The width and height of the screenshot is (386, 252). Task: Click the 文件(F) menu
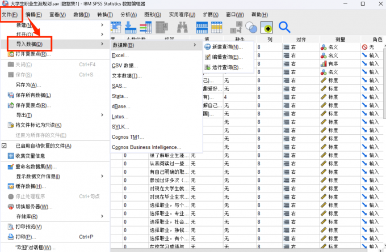(x=10, y=15)
